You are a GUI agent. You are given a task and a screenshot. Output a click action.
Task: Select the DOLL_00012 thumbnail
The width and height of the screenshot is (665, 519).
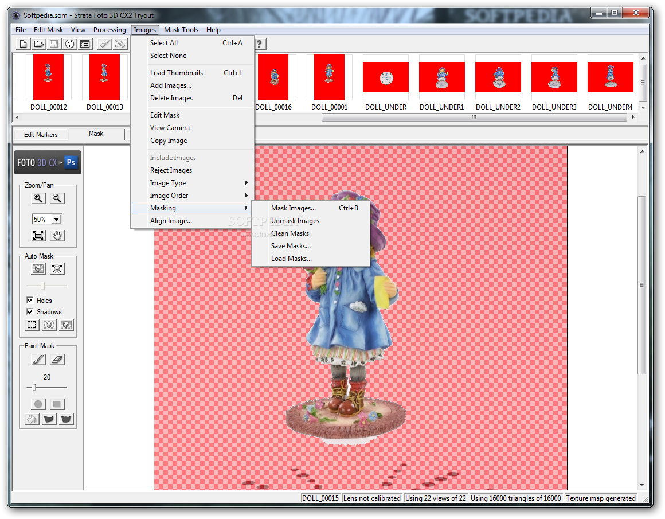click(x=48, y=83)
